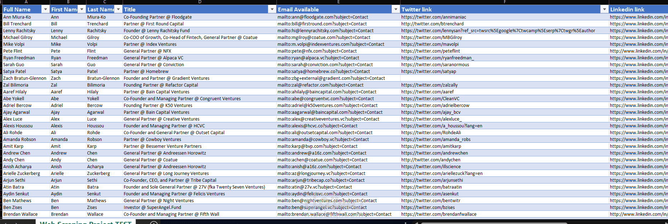The width and height of the screenshot is (668, 224).
Task: Select the 'Aaref Hilaly' full name cell
Action: click(26, 92)
